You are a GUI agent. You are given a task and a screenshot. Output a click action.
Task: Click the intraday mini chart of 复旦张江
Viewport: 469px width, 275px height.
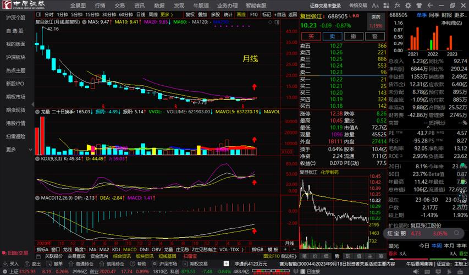pos(334,212)
